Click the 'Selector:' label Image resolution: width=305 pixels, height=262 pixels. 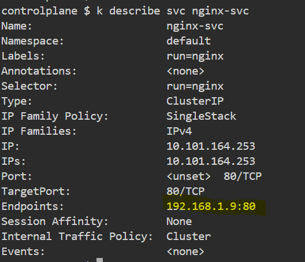click(29, 86)
